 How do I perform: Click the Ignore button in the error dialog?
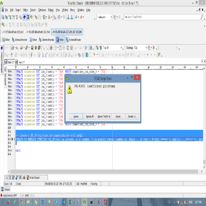pos(76,116)
